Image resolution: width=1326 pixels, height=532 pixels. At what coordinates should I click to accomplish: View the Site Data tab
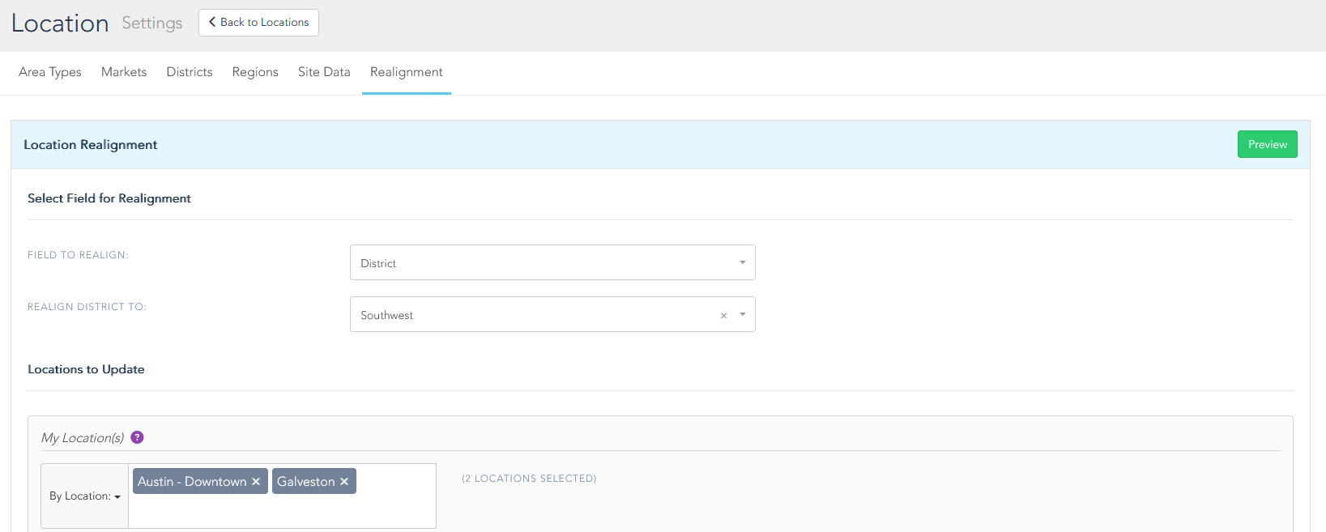tap(324, 72)
